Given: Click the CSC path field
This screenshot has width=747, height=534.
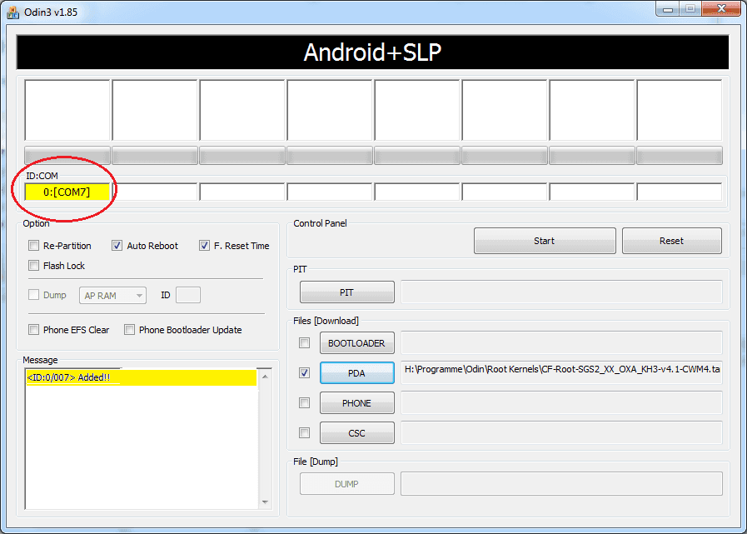Looking at the screenshot, I should coord(561,433).
